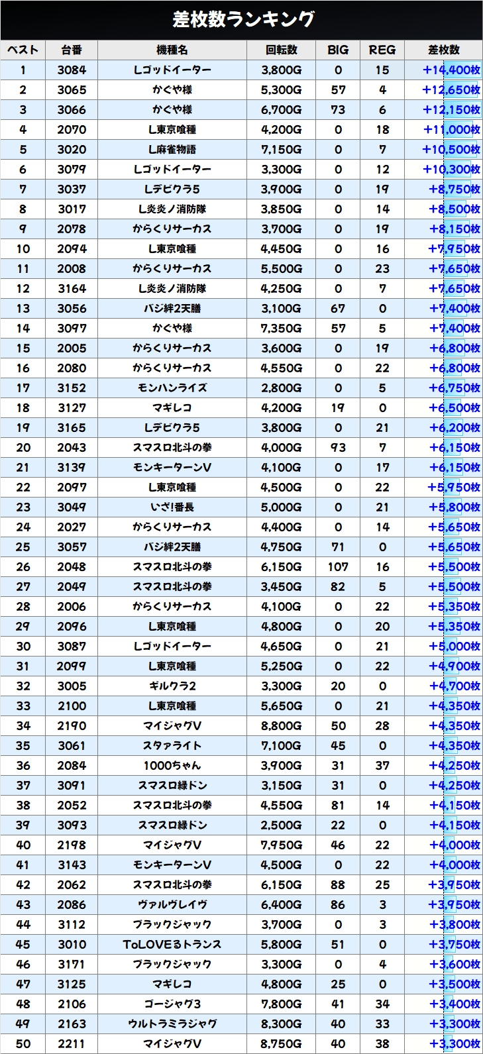Screen dimensions: 483x1054
Task: Select machine number 2096
Action: (72, 626)
